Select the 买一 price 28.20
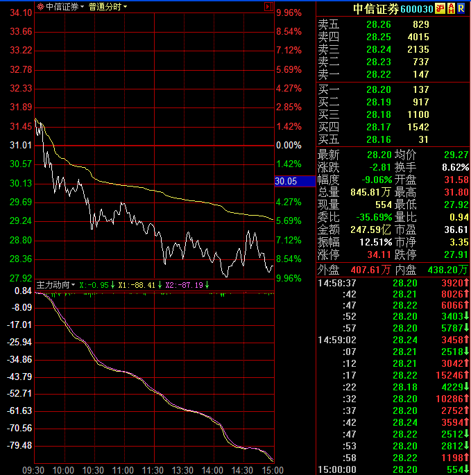This screenshot has width=471, height=475. click(379, 89)
